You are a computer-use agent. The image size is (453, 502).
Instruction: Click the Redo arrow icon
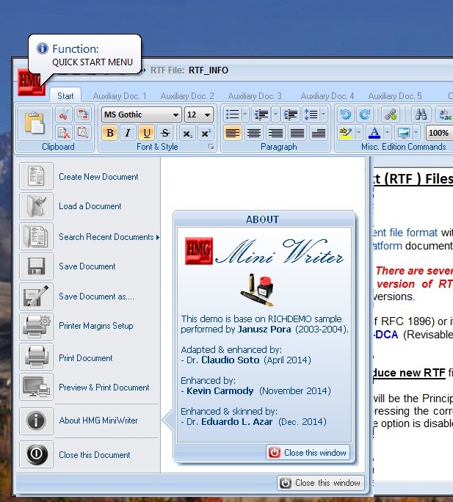[x=365, y=114]
